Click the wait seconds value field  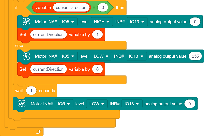(x=31, y=91)
